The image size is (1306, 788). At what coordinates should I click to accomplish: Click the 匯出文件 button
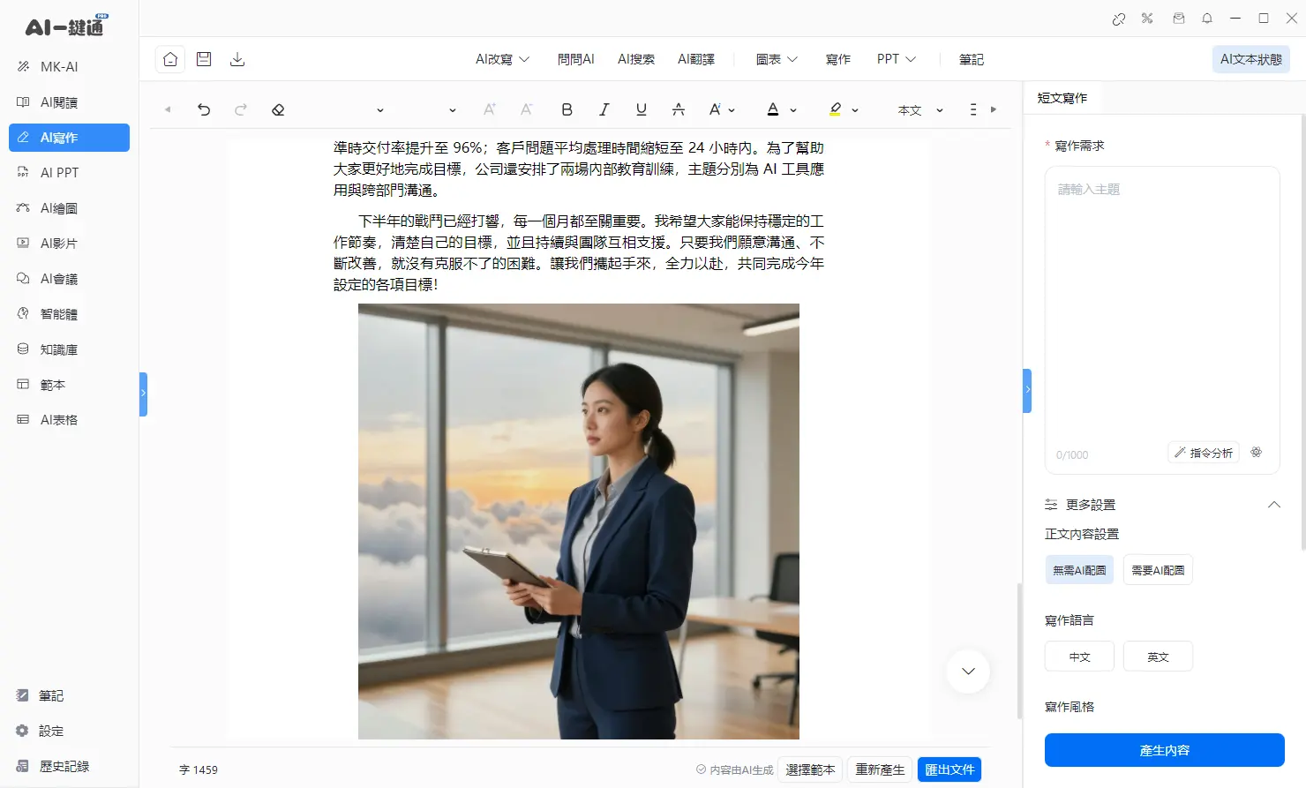coord(949,769)
